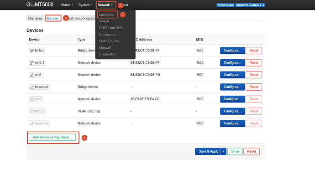Reset the br-lan device

coord(254,51)
